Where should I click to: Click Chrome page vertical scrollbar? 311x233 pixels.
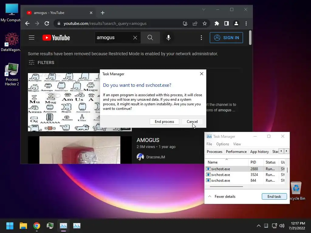pyautogui.click(x=250, y=38)
